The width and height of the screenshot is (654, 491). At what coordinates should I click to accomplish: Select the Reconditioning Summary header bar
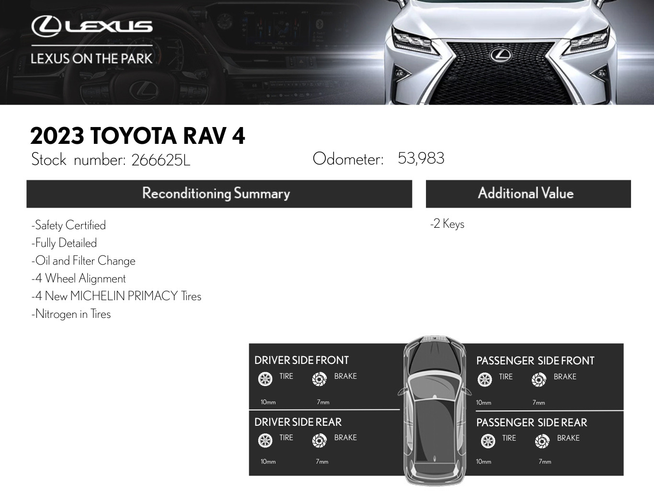point(219,194)
